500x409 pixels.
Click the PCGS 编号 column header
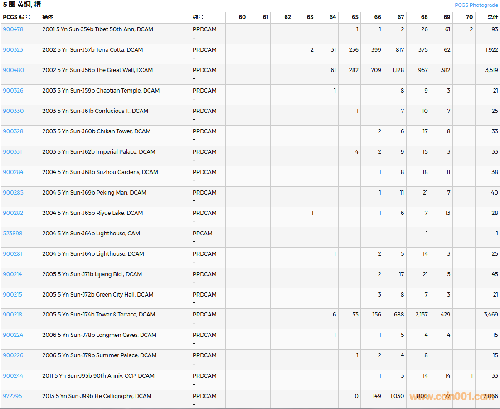pos(17,17)
